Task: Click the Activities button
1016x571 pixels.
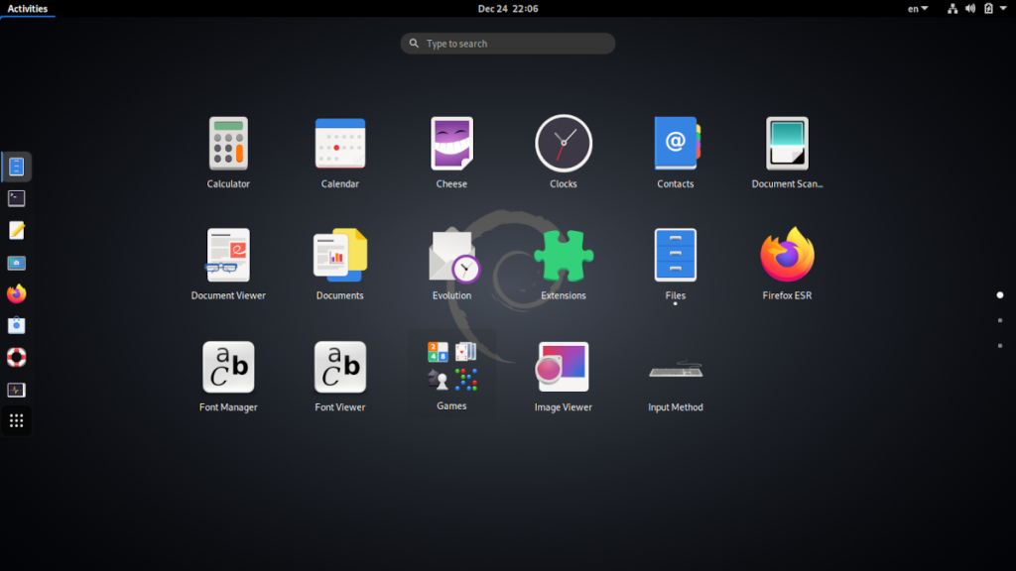Action: pyautogui.click(x=27, y=8)
